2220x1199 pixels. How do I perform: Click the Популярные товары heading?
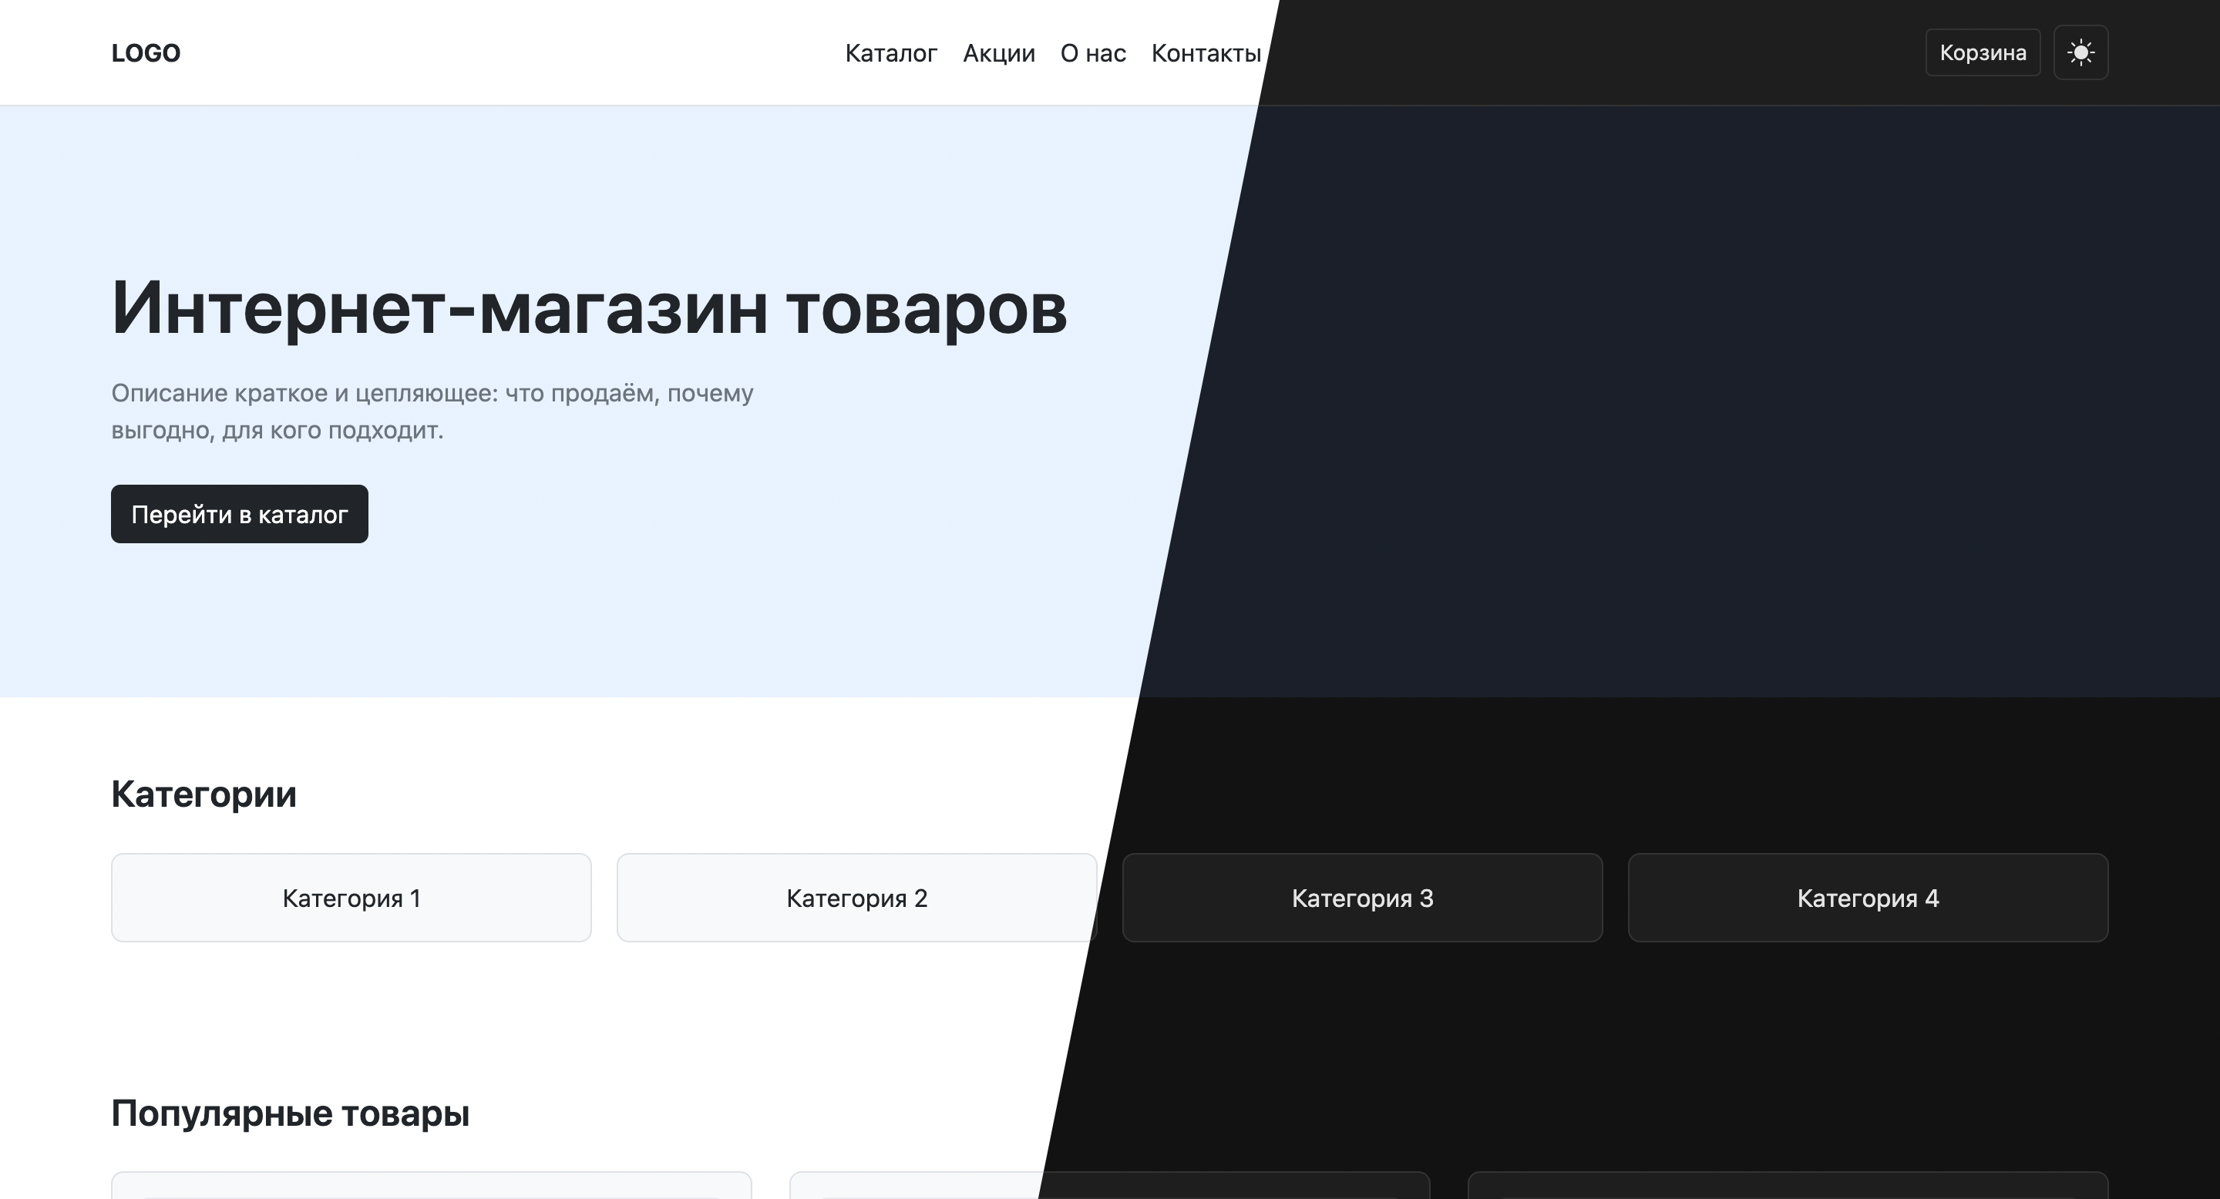(290, 1113)
